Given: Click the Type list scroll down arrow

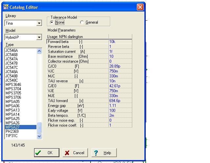Looking at the screenshot, I should [39, 136].
